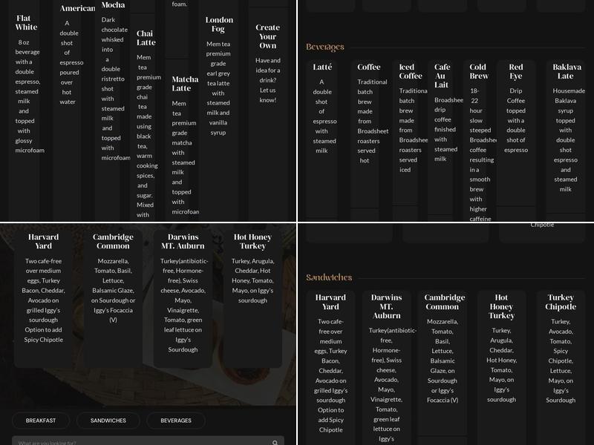Switch to the SANDWICHES category tab
The image size is (594, 445).
click(x=108, y=421)
